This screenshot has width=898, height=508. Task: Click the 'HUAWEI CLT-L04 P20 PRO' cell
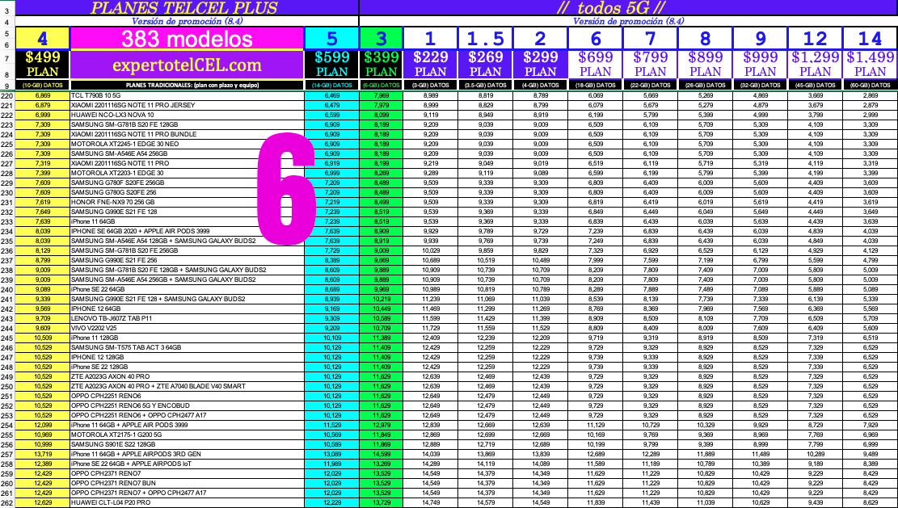tap(187, 503)
